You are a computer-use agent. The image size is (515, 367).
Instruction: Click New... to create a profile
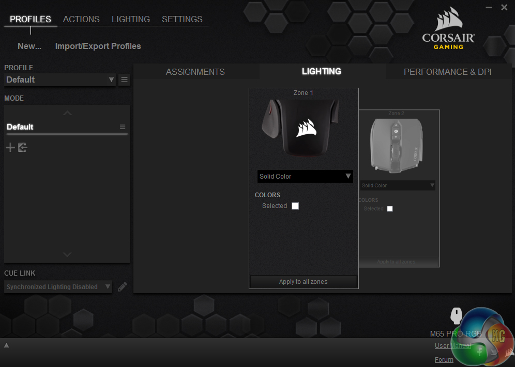(x=29, y=46)
